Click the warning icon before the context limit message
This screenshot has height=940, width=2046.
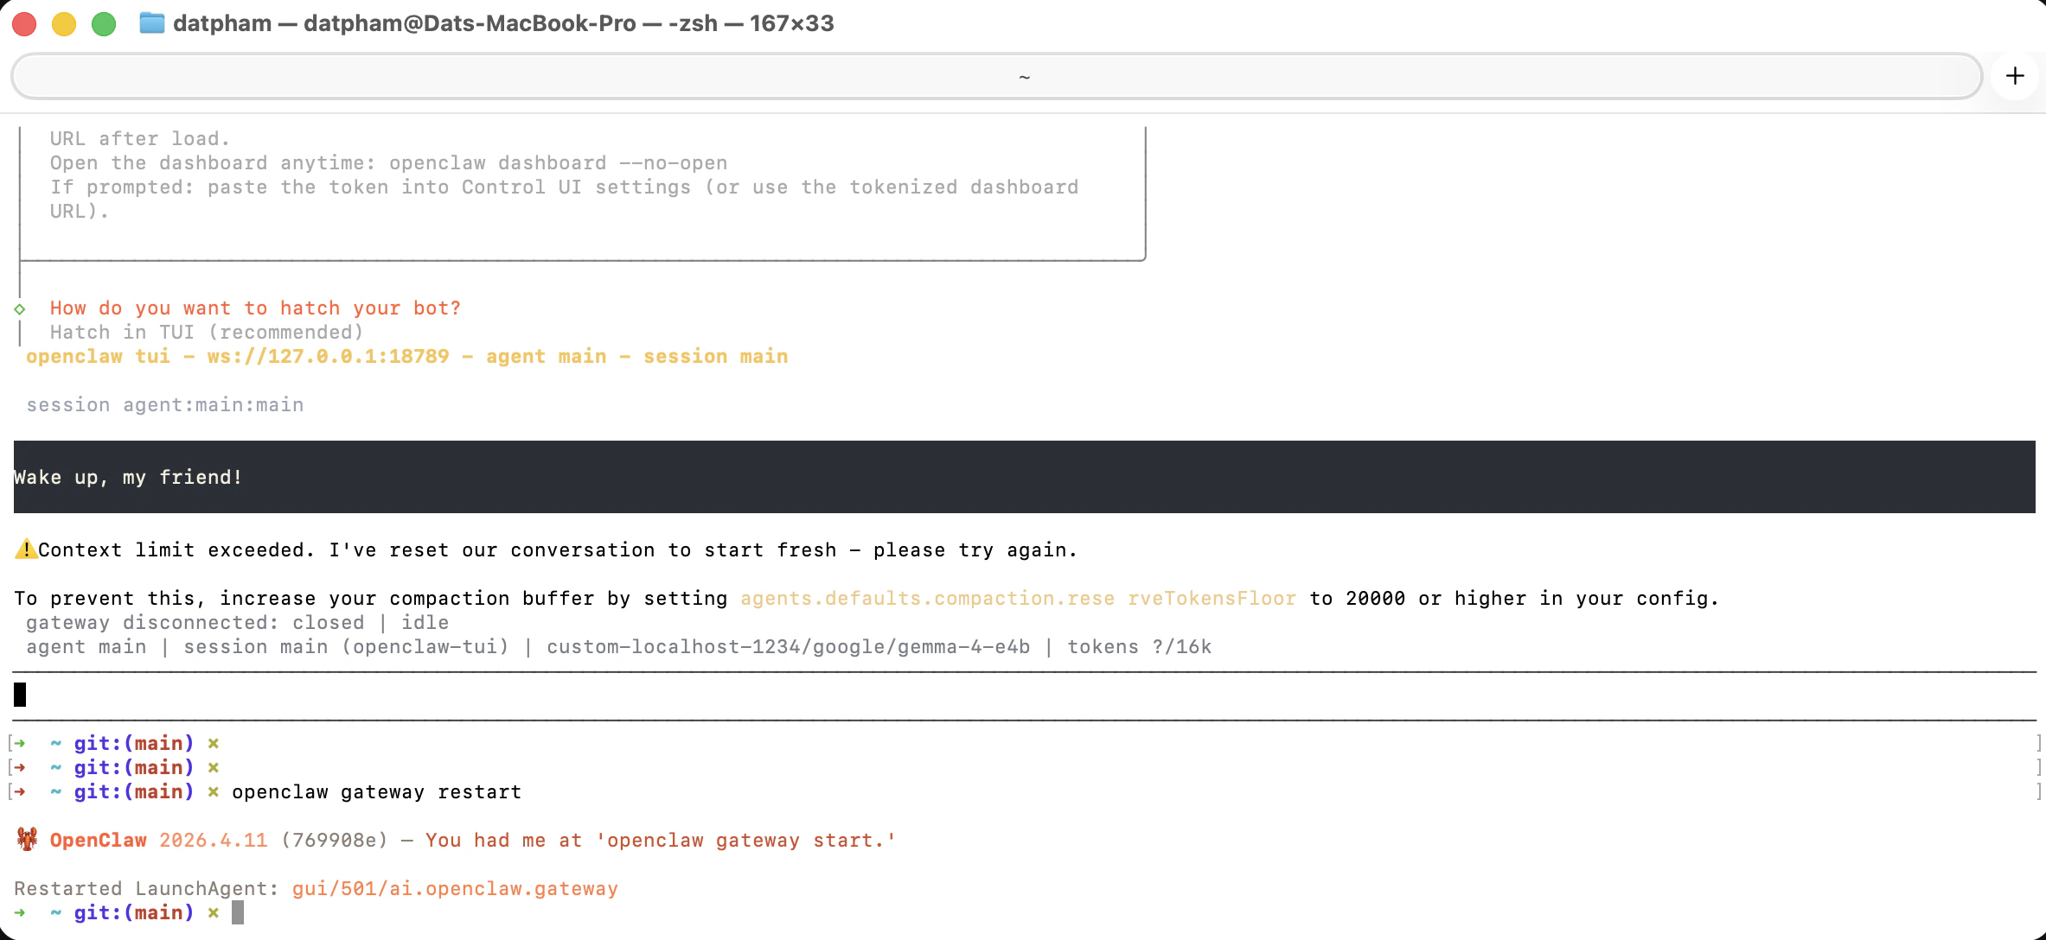pyautogui.click(x=25, y=549)
